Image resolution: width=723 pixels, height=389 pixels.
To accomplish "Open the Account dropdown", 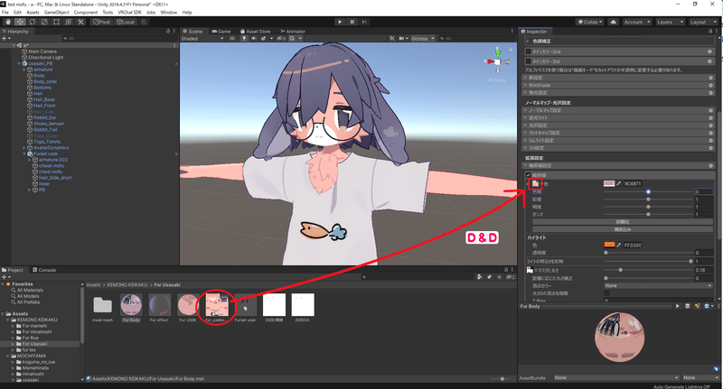I will pyautogui.click(x=637, y=22).
